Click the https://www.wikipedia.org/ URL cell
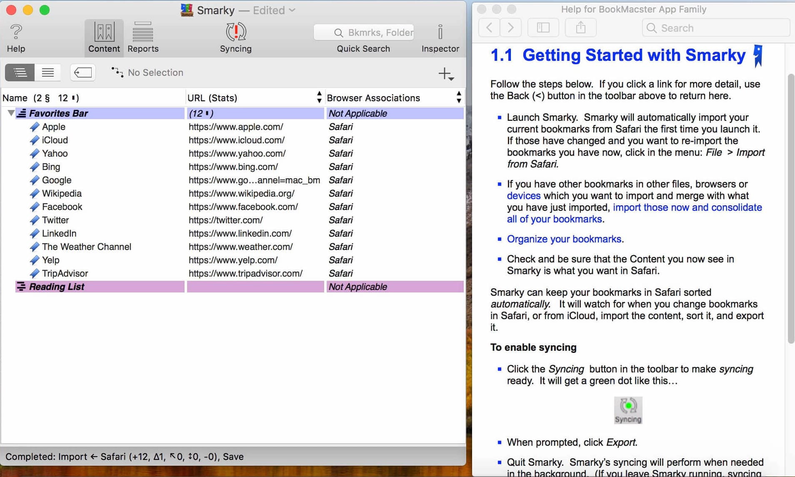 242,193
